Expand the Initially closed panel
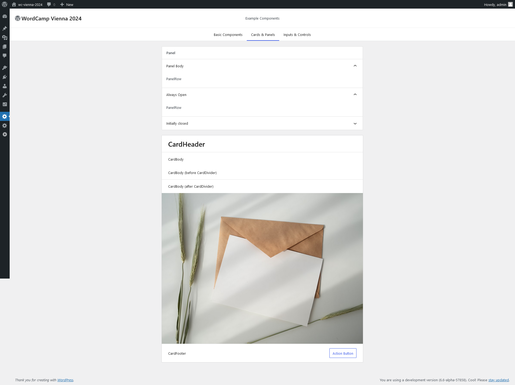The height and width of the screenshot is (385, 515). point(355,123)
